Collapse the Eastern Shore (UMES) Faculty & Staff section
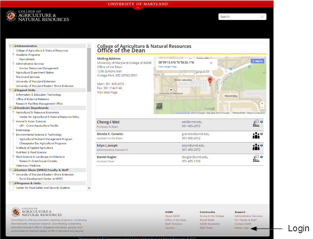The image size is (313, 239). point(10,170)
